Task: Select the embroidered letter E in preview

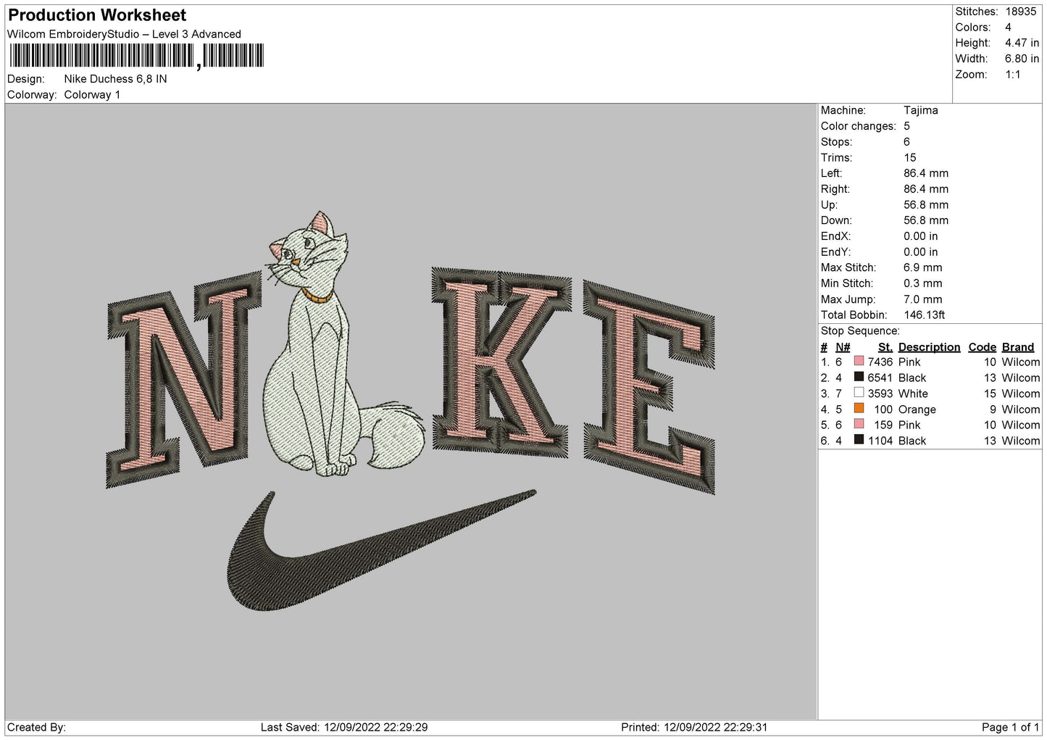Action: pos(649,388)
